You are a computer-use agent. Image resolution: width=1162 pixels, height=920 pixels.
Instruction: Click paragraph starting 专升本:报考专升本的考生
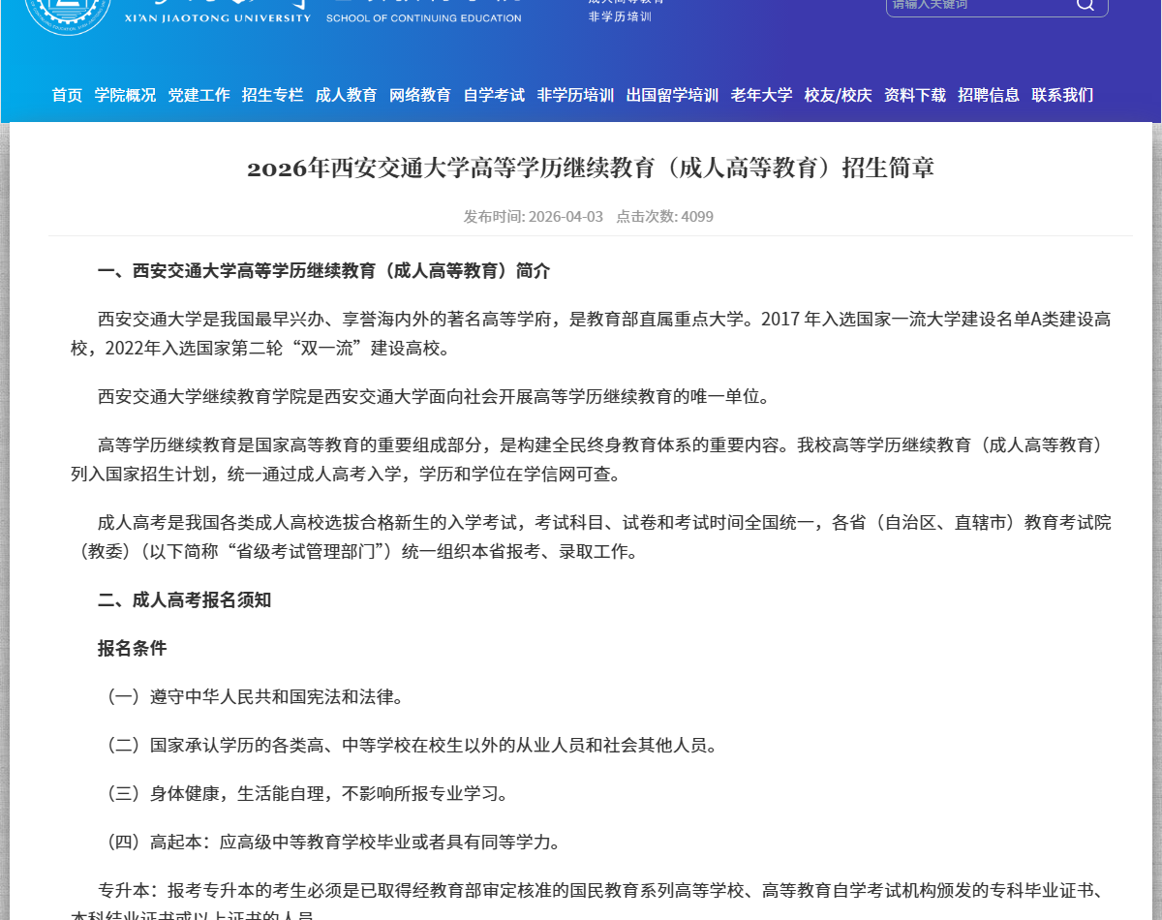pyautogui.click(x=591, y=903)
